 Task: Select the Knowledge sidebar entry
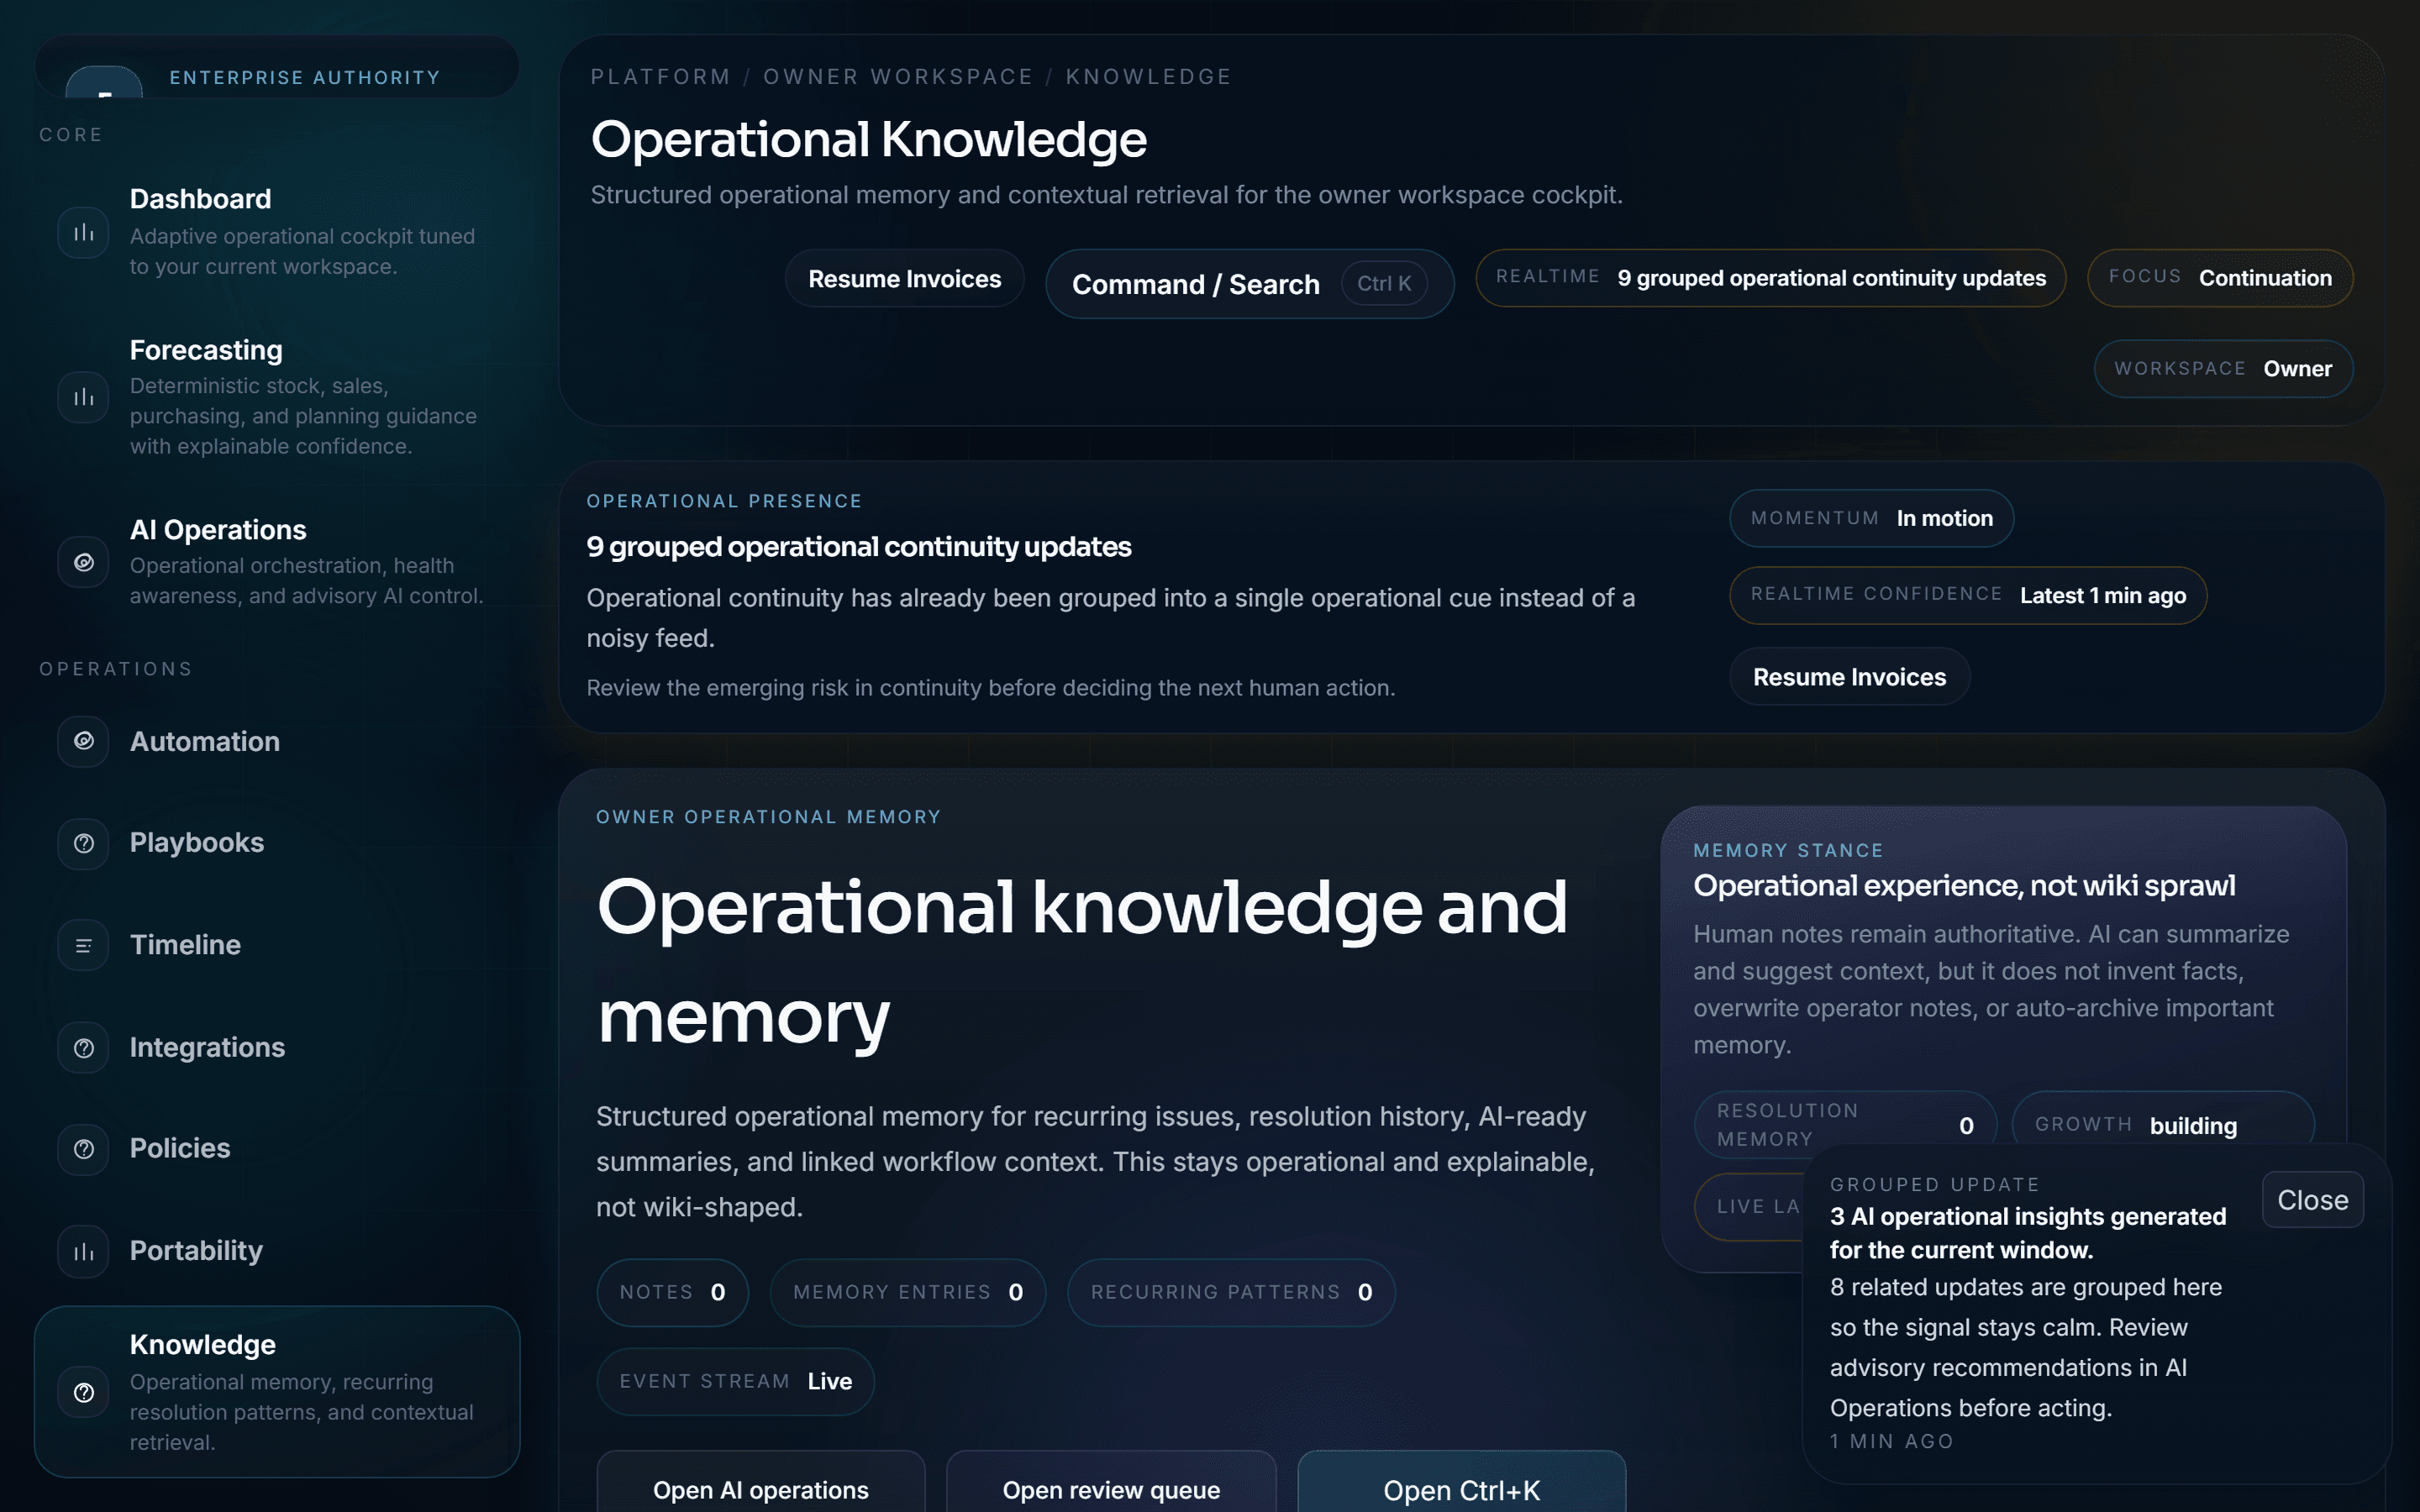277,1392
